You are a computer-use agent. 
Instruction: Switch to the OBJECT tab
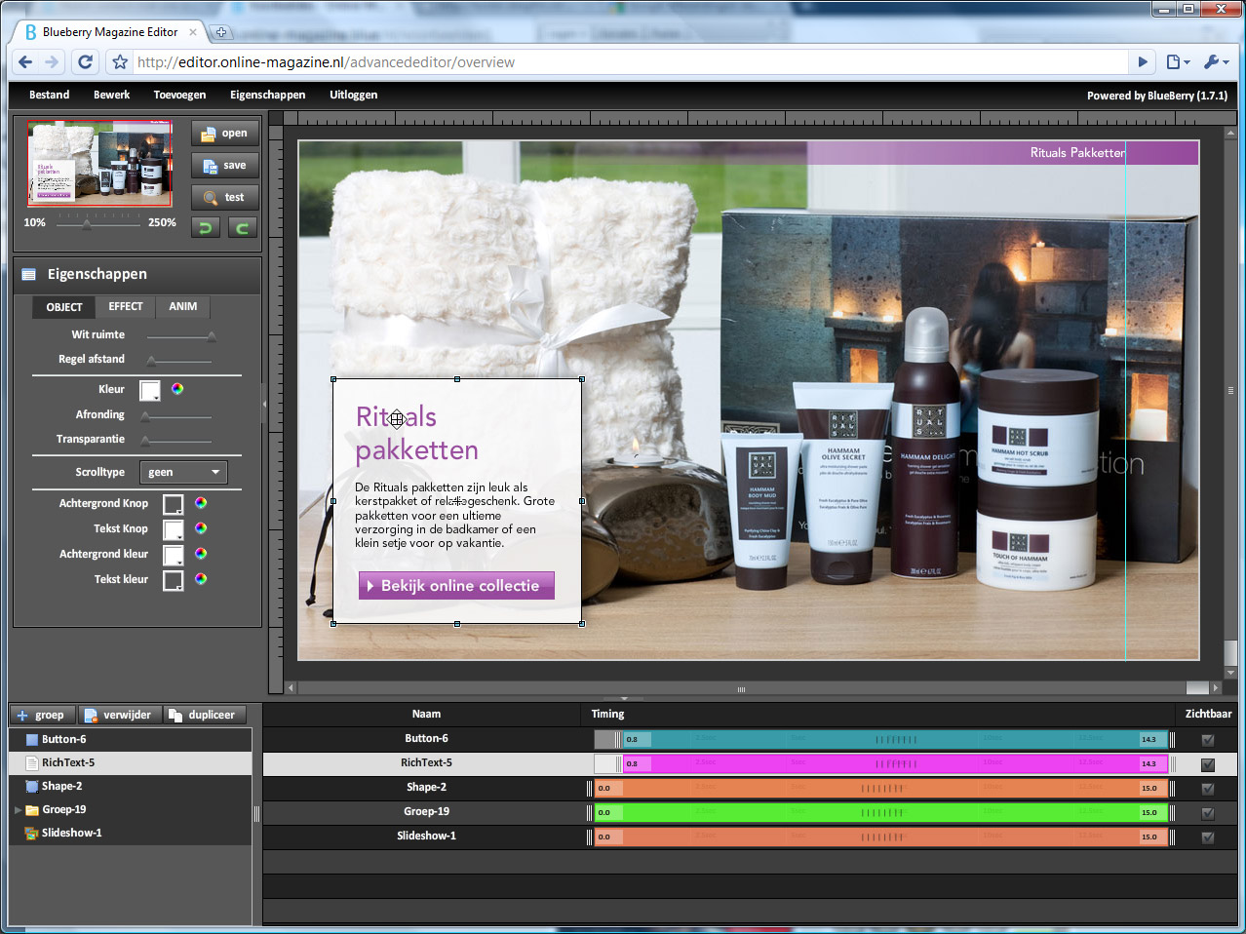tap(64, 307)
